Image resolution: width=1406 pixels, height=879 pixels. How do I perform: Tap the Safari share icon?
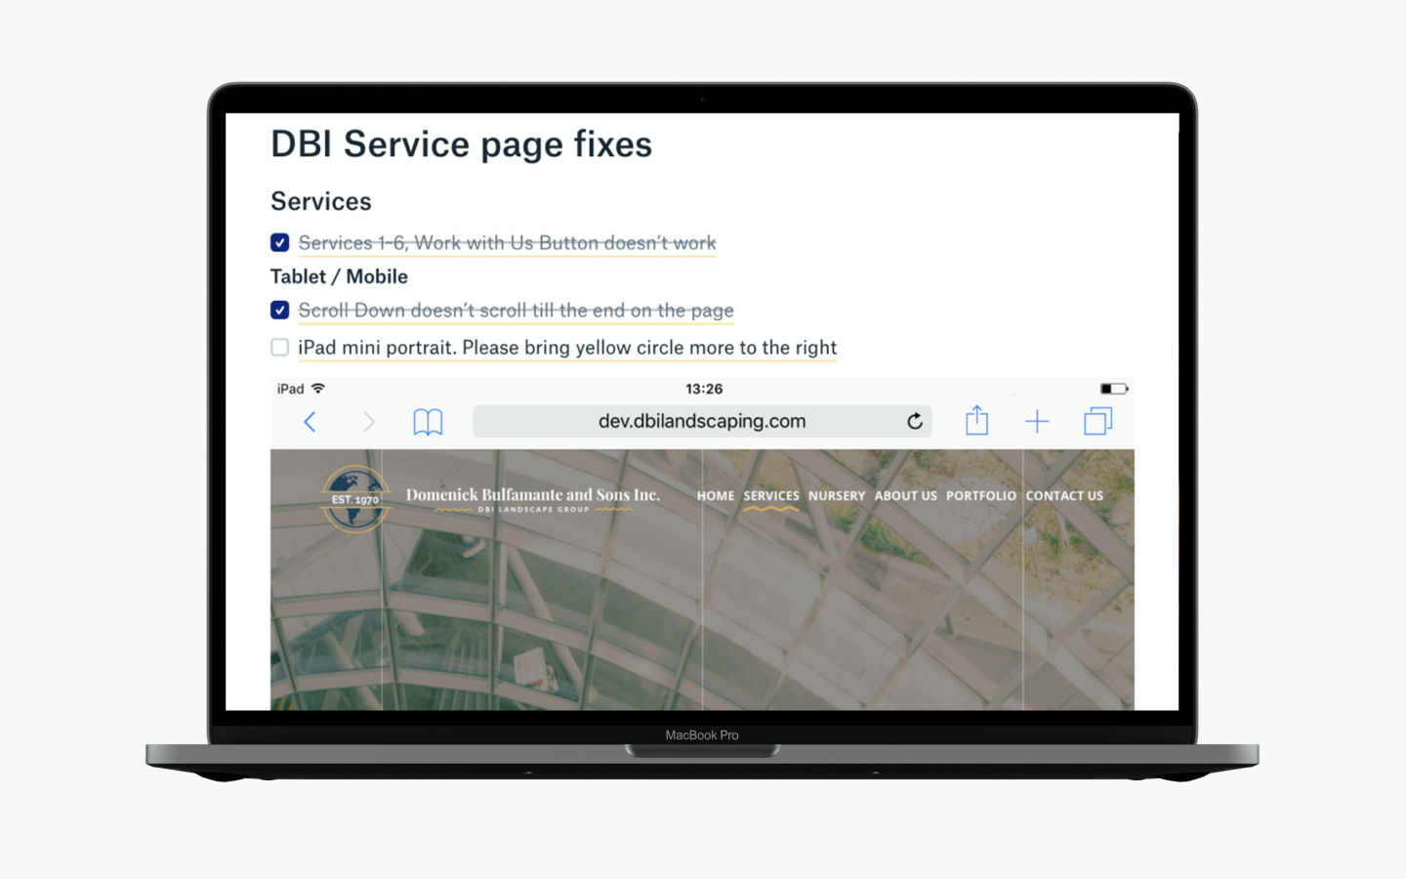coord(977,420)
